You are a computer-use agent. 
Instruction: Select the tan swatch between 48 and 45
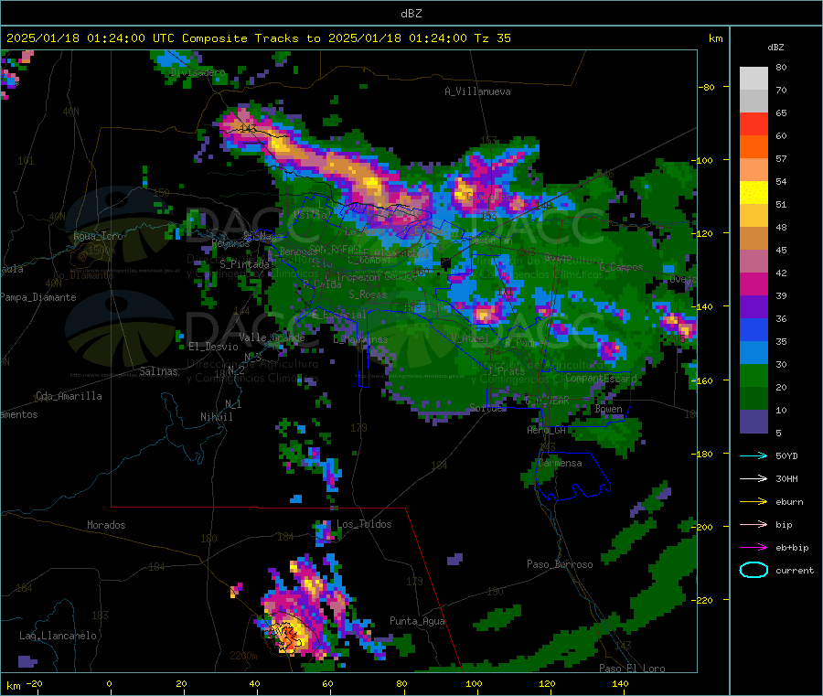[x=754, y=239]
